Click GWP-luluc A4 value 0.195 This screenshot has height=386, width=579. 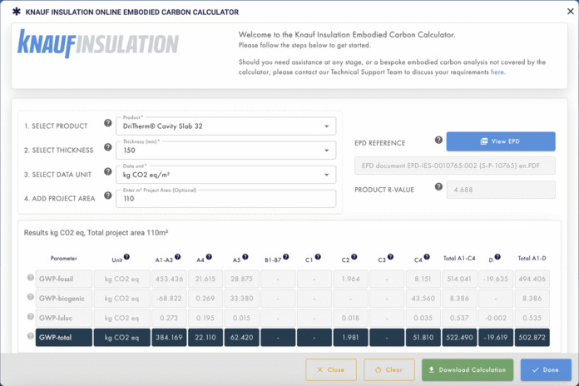click(x=205, y=318)
